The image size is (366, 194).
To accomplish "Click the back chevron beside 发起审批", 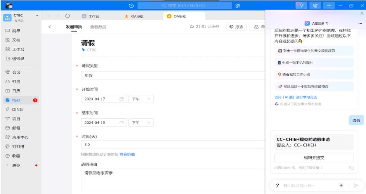I will (49, 27).
